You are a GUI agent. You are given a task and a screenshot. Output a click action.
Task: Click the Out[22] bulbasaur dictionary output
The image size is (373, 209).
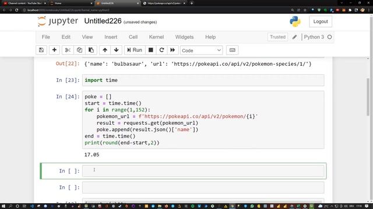point(198,64)
